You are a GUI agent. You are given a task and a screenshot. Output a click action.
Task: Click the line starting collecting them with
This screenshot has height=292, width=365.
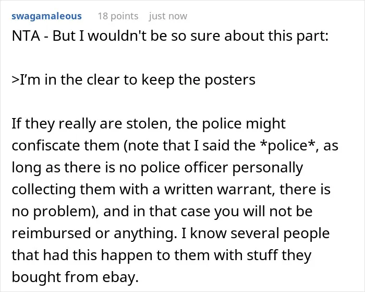click(171, 189)
